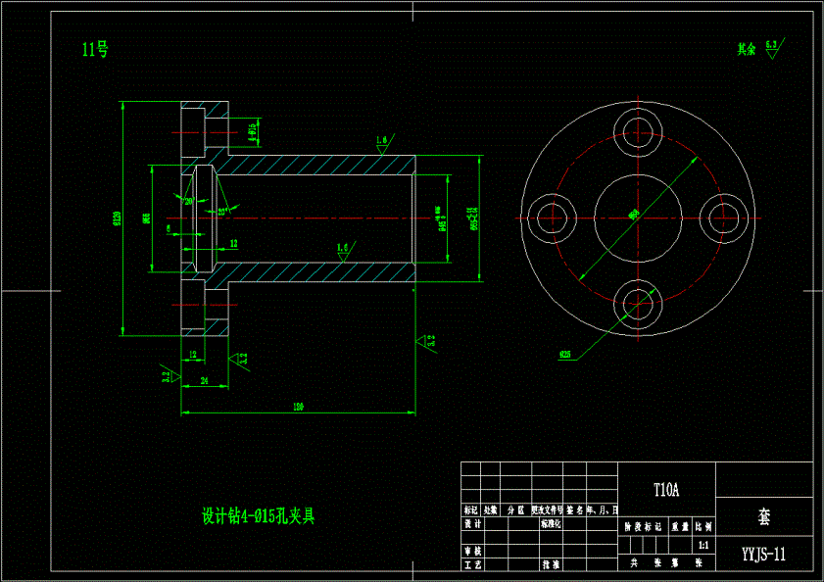Click the '签名' cell in title block
Image resolution: width=824 pixels, height=582 pixels.
click(x=575, y=509)
